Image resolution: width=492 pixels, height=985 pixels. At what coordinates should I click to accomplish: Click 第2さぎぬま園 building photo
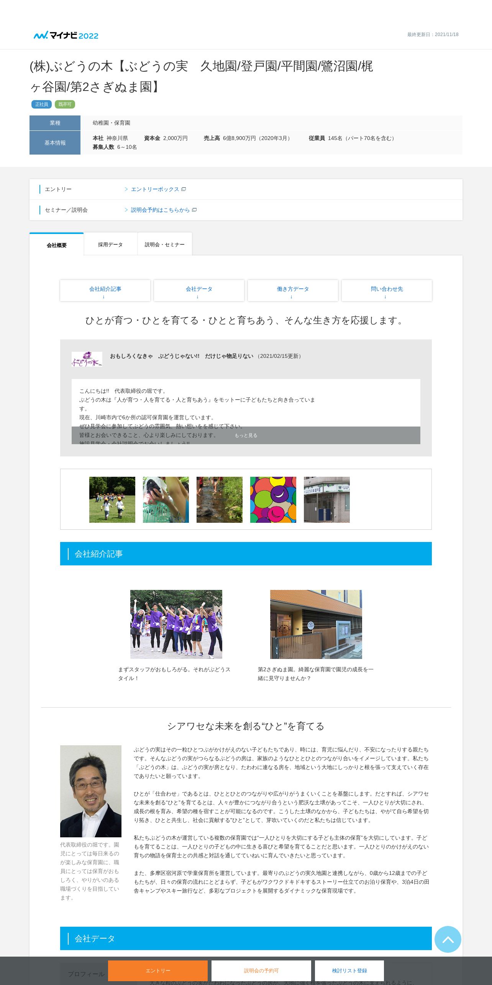[316, 624]
